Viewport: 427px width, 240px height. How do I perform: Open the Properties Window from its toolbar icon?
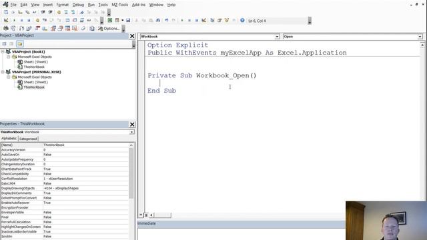coord(220,21)
